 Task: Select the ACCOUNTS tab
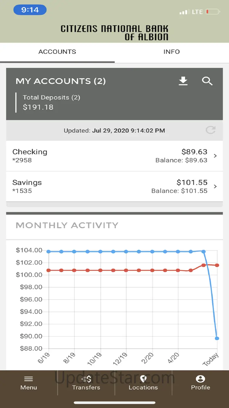click(57, 52)
